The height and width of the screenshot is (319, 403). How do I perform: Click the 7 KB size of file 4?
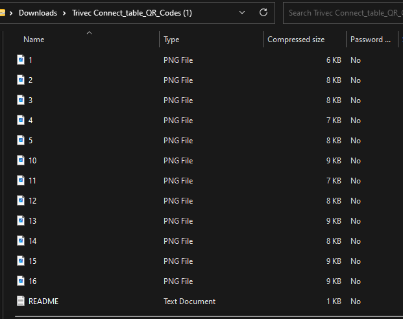pos(334,121)
